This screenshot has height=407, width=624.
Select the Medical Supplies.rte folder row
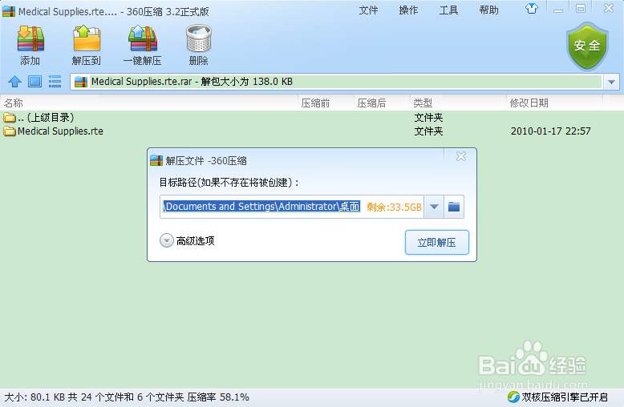click(302, 131)
